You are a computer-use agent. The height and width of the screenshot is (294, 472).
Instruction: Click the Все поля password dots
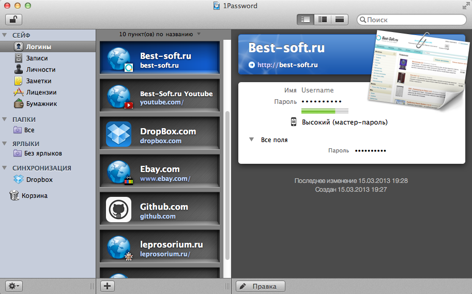pyautogui.click(x=370, y=150)
